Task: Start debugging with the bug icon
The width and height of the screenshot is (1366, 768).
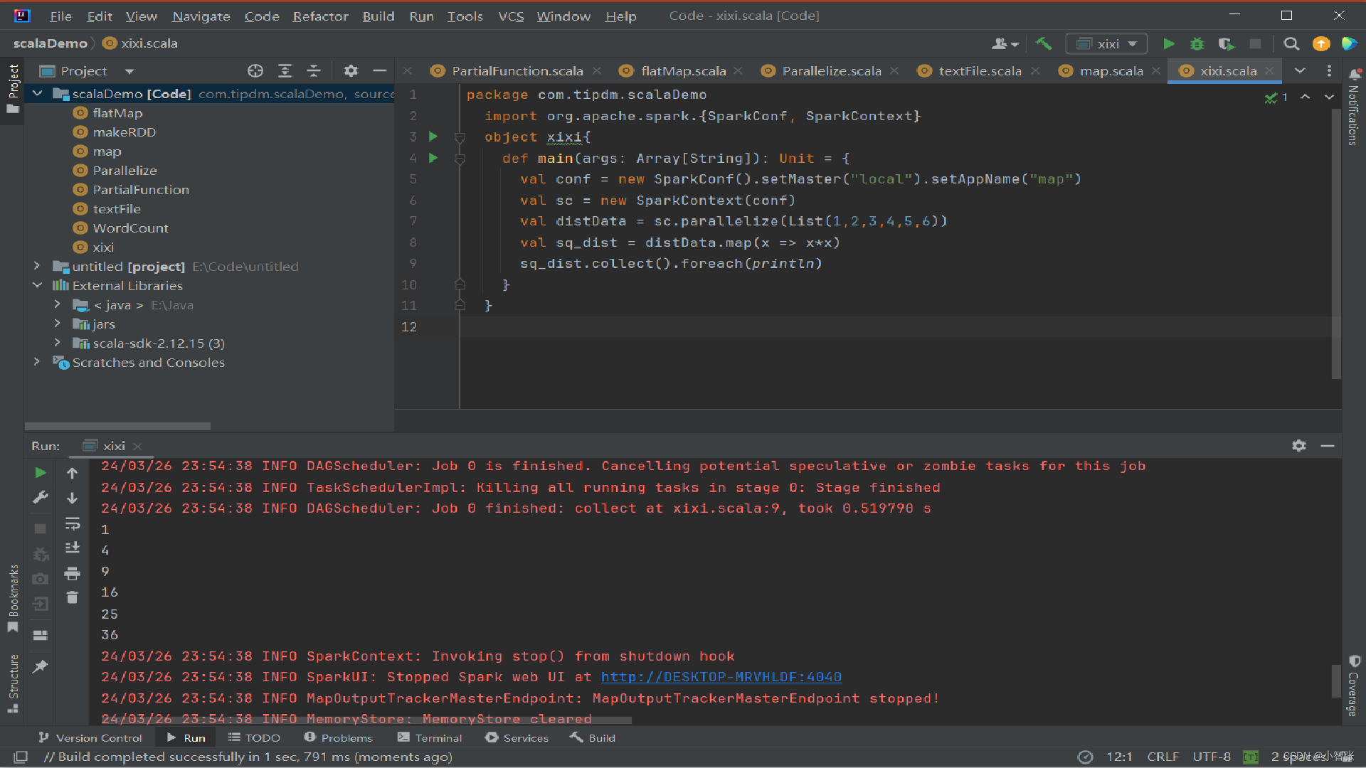Action: (1197, 44)
